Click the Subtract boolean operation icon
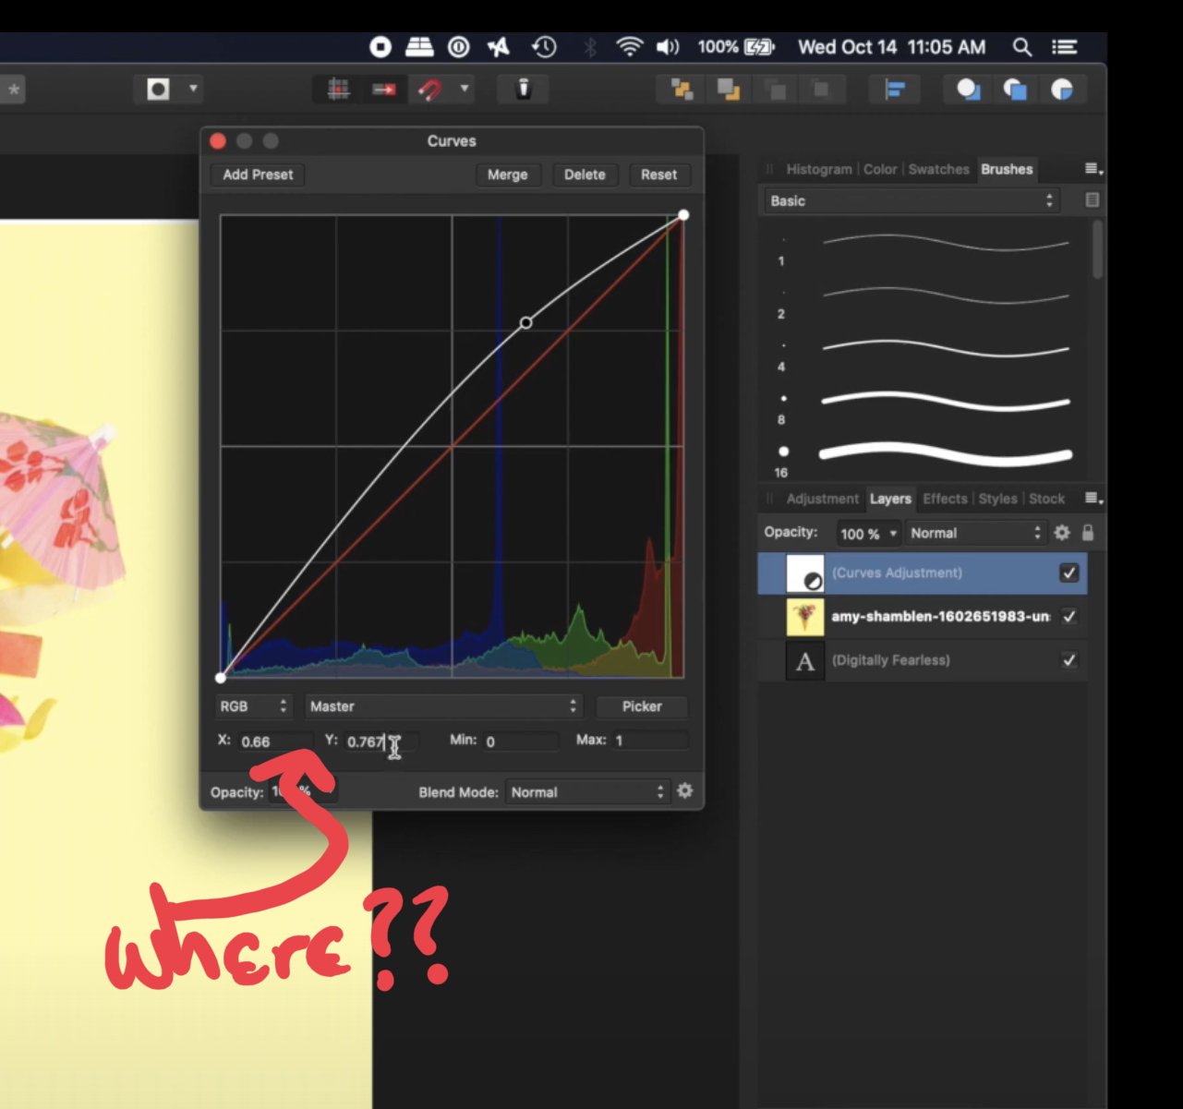The image size is (1183, 1109). click(x=1015, y=89)
